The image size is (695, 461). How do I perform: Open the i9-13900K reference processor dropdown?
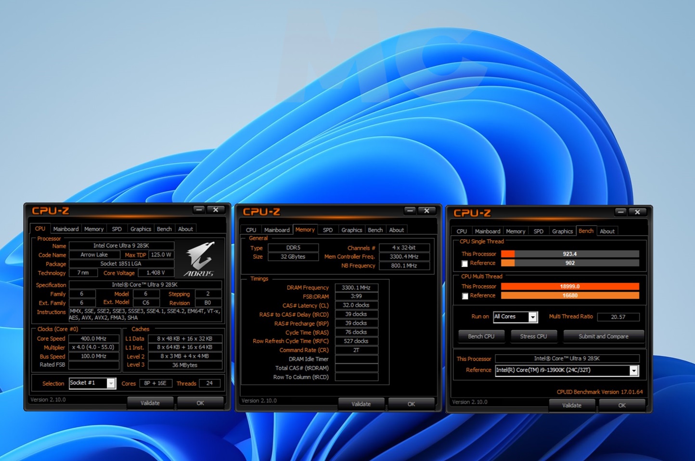tap(633, 371)
